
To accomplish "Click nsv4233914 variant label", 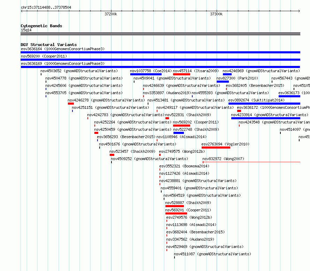I will coord(270,115).
